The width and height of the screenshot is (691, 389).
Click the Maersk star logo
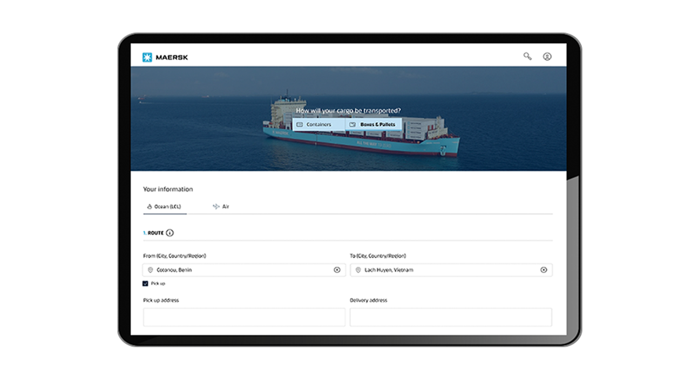pos(147,56)
